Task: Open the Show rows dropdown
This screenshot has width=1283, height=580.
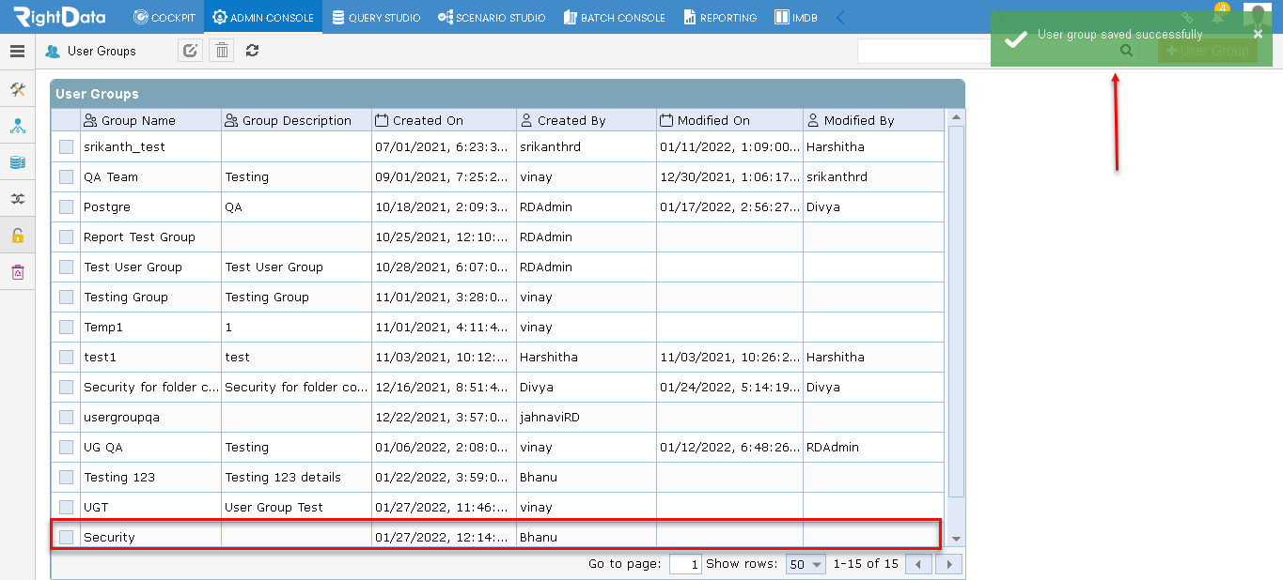Action: pos(806,564)
